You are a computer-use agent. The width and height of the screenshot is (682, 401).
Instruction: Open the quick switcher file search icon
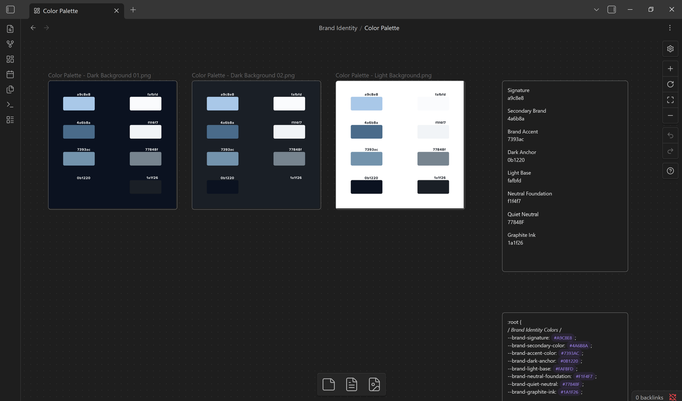coord(10,29)
